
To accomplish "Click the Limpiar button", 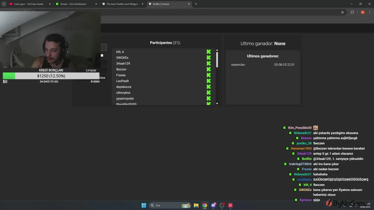I will [91, 70].
